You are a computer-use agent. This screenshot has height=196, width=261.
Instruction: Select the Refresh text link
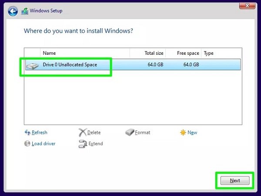[x=40, y=133]
